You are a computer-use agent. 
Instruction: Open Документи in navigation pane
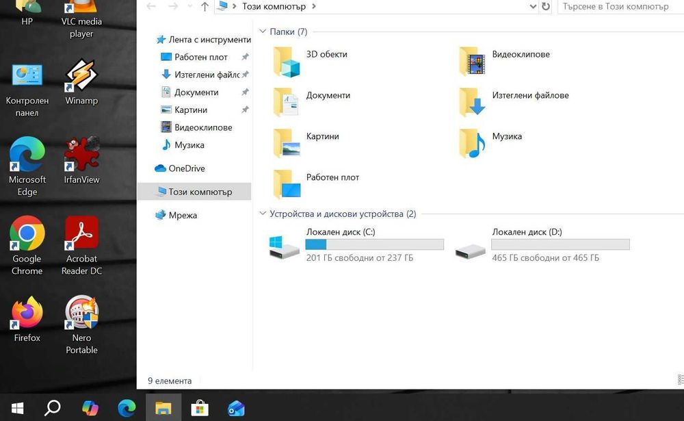(189, 92)
